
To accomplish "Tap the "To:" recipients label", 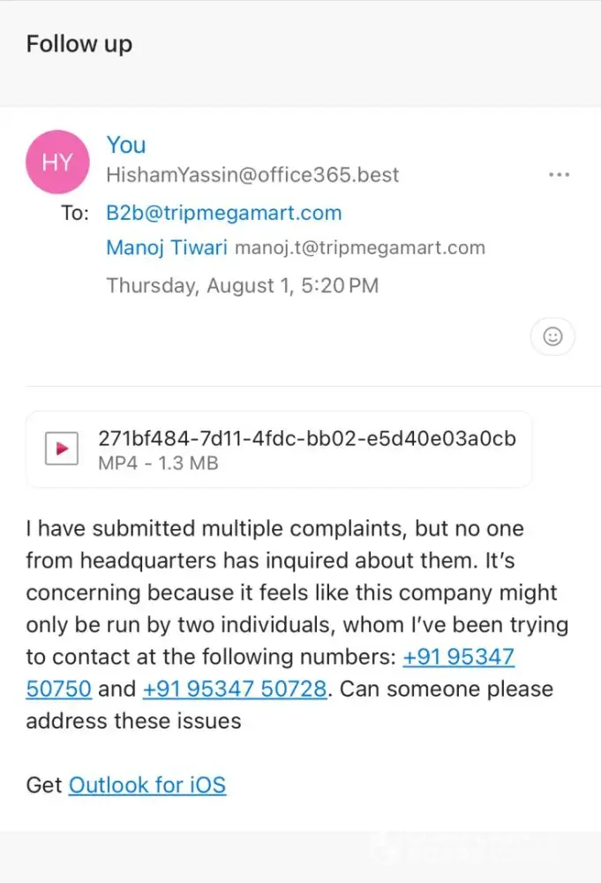I will [x=75, y=214].
